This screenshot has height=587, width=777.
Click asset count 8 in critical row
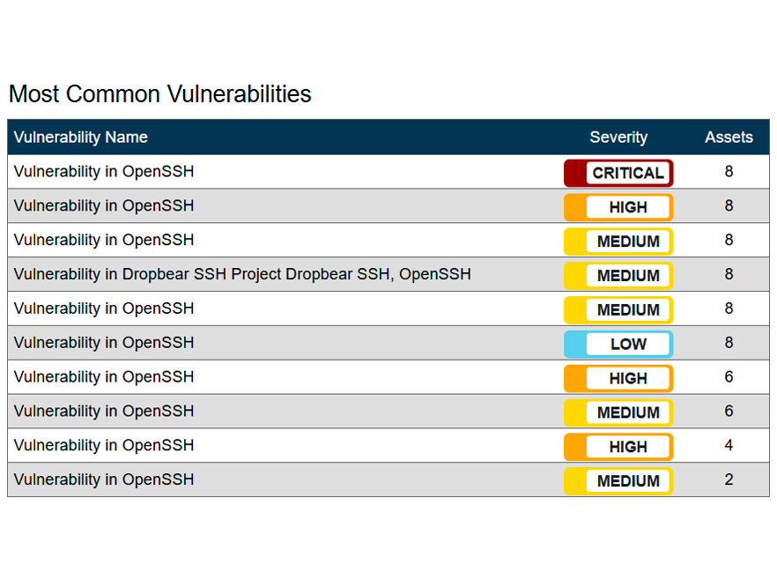click(x=729, y=171)
